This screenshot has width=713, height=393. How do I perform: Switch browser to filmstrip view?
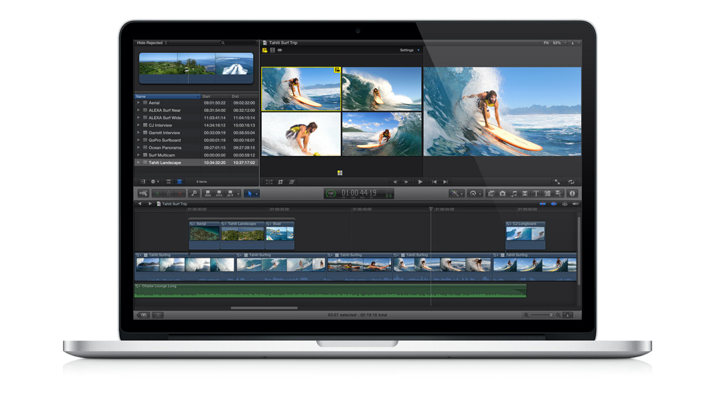click(x=169, y=181)
